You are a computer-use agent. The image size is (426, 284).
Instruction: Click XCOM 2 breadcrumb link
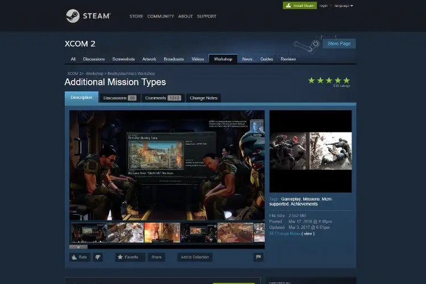coord(75,74)
